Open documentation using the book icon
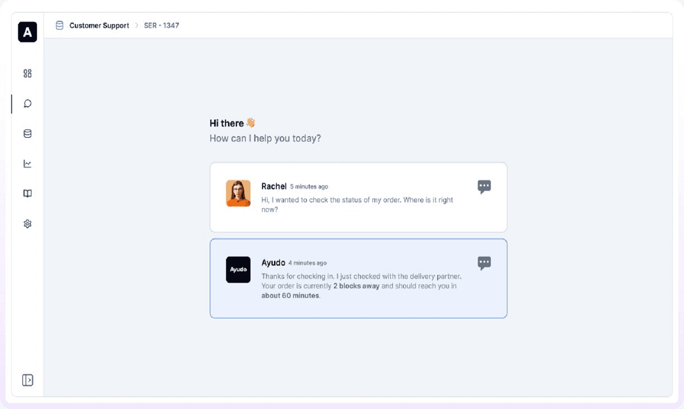This screenshot has height=409, width=684. click(x=27, y=193)
